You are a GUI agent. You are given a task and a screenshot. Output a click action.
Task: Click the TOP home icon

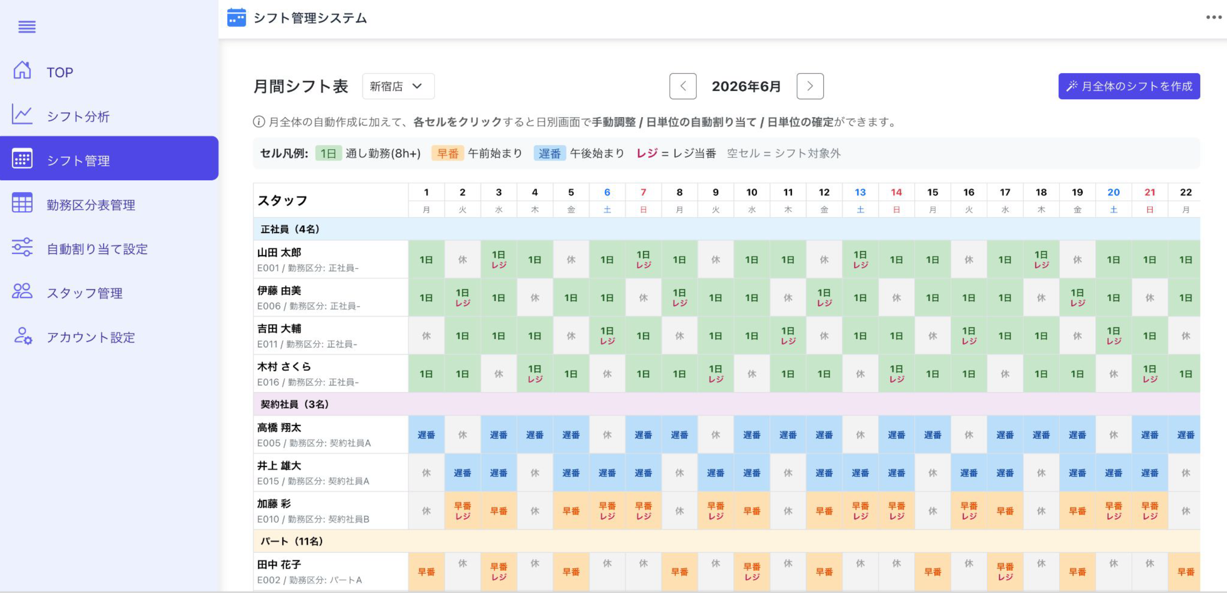(x=22, y=71)
